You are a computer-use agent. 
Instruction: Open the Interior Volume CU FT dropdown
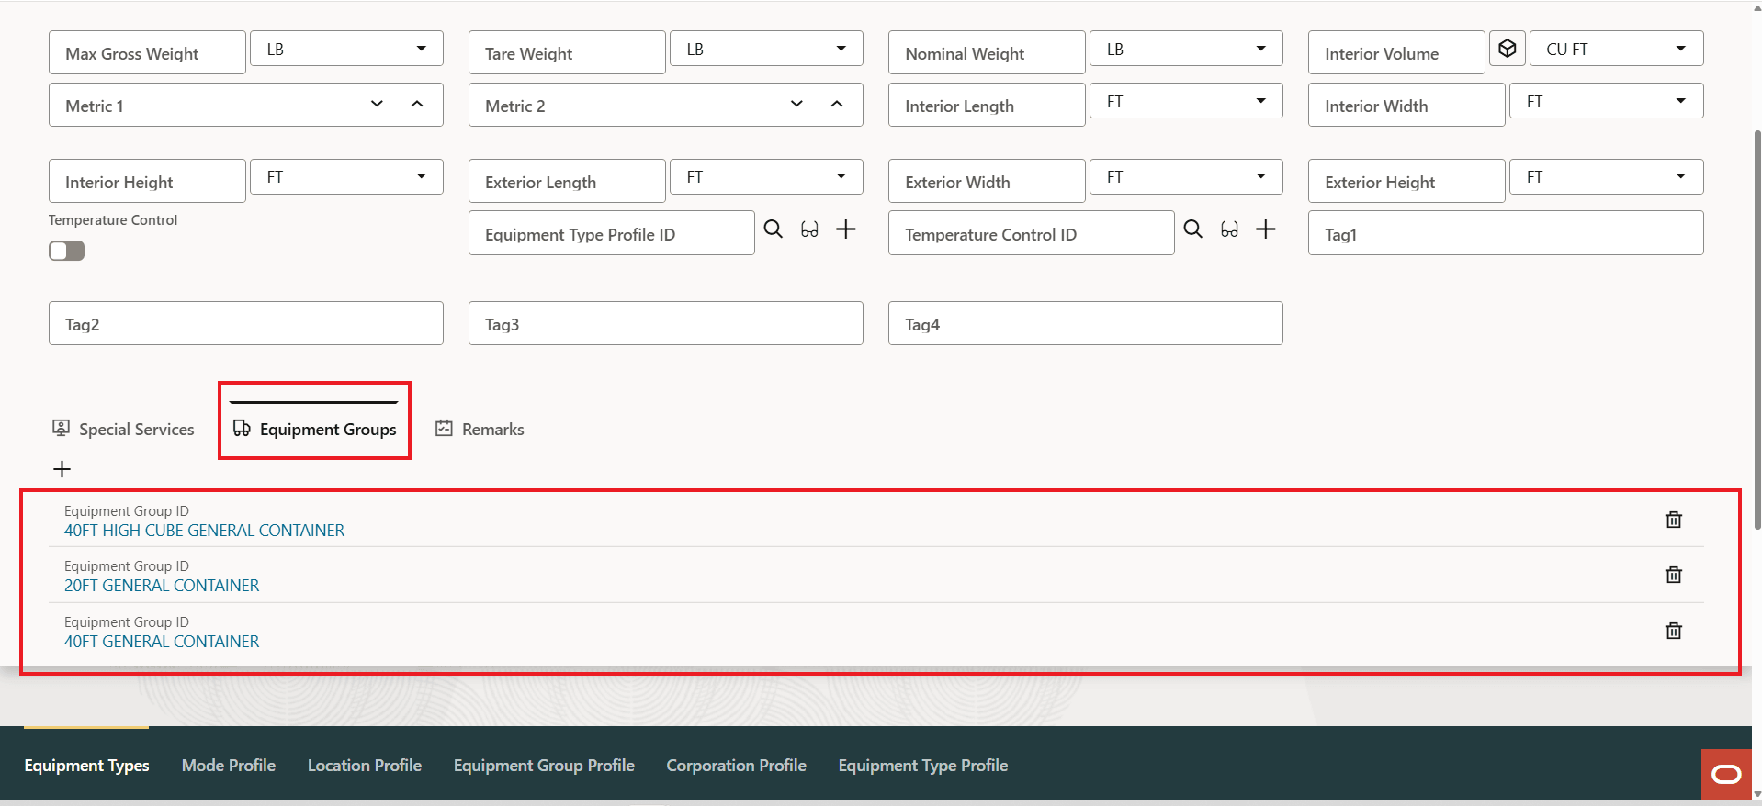coord(1616,49)
